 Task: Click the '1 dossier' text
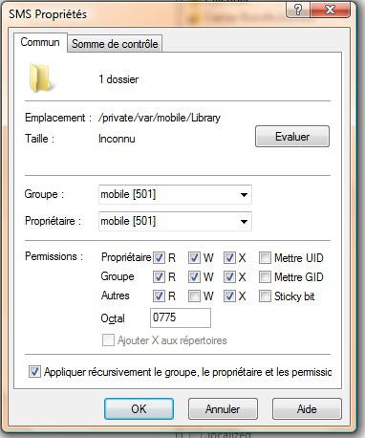(118, 79)
